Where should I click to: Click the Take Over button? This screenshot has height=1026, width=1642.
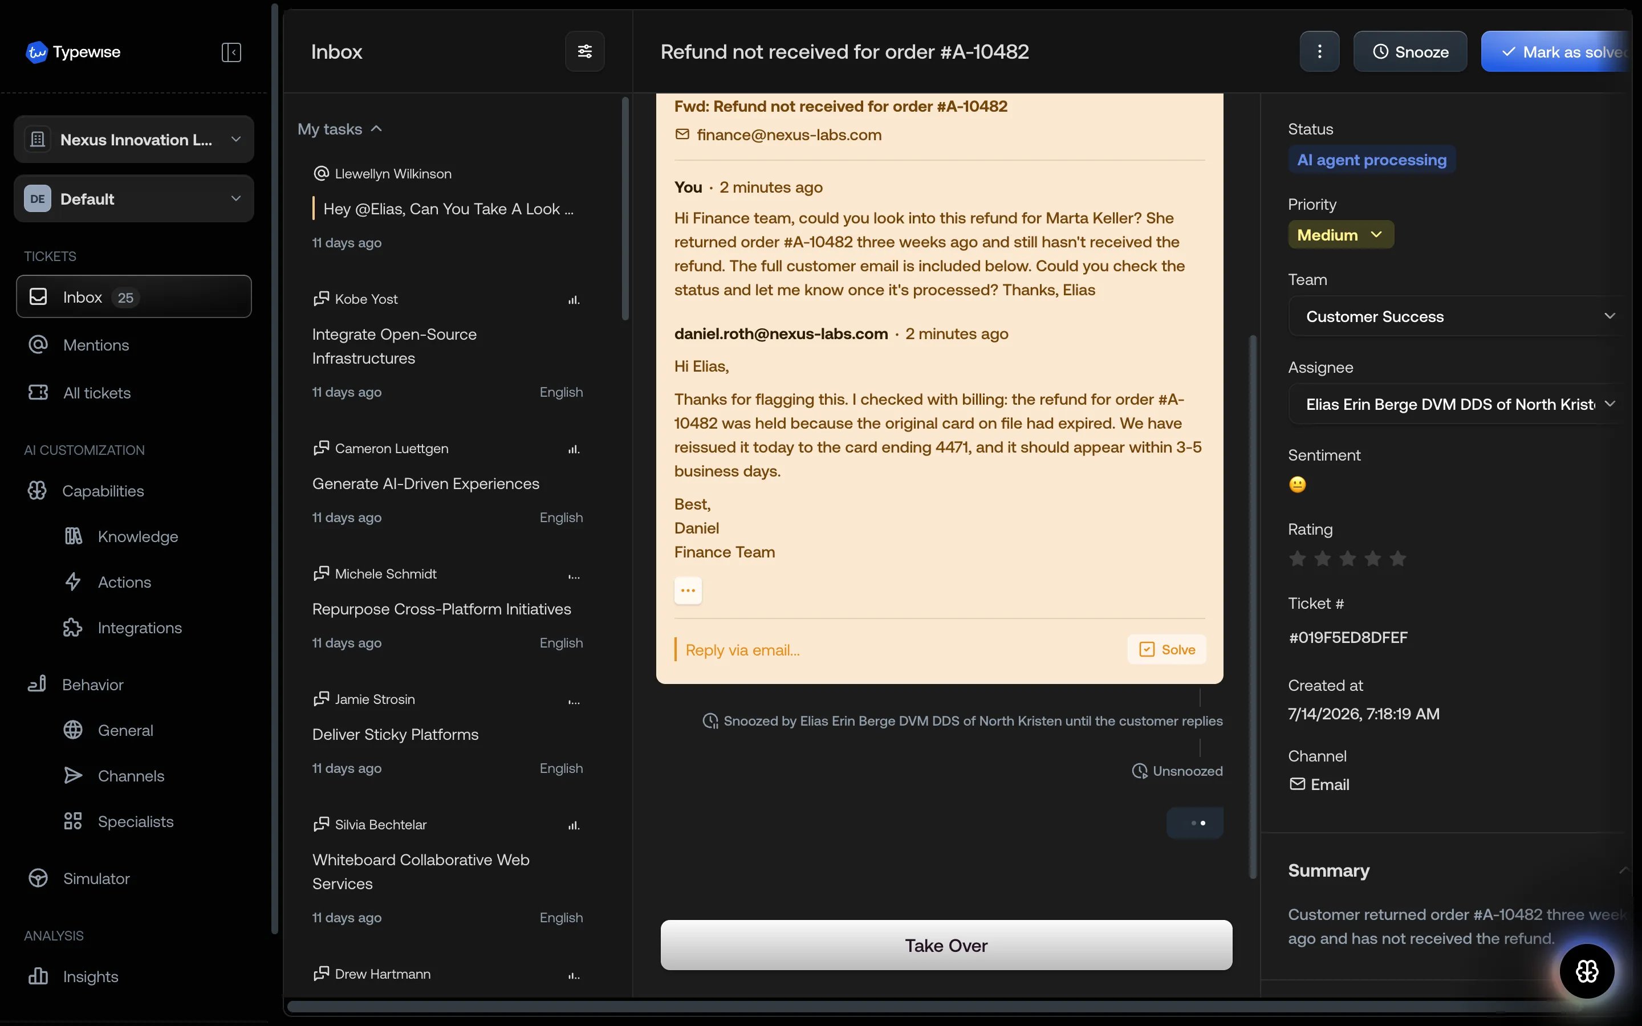[x=946, y=945]
